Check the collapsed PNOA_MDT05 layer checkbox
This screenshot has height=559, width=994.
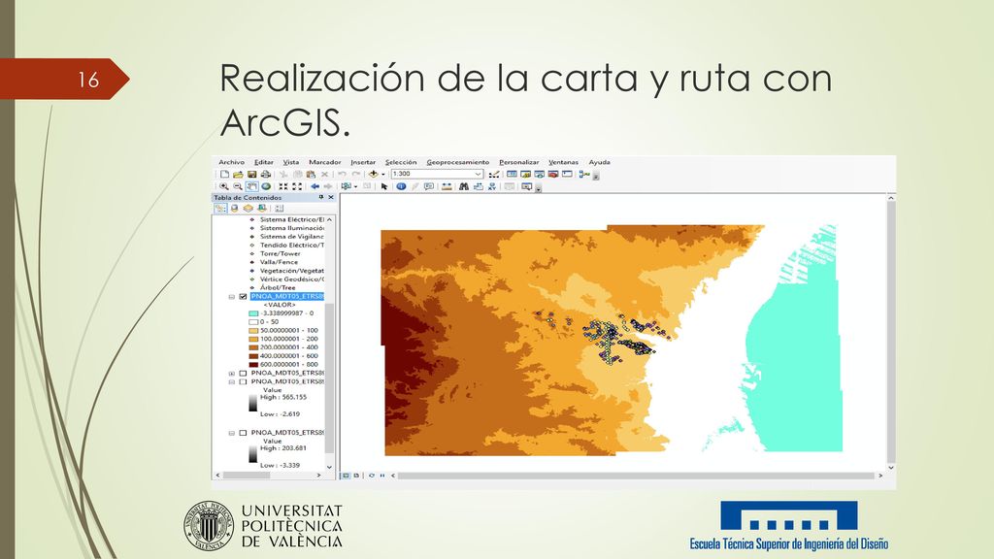tap(243, 374)
